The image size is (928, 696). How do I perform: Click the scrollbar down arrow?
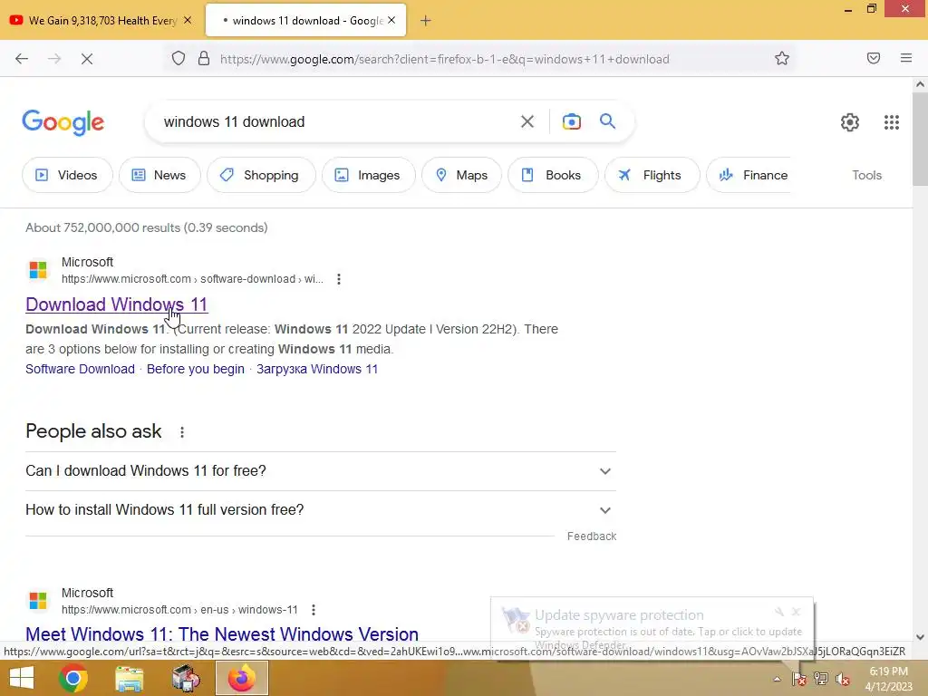coord(921,637)
